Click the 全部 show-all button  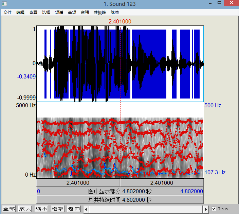(x=9, y=209)
